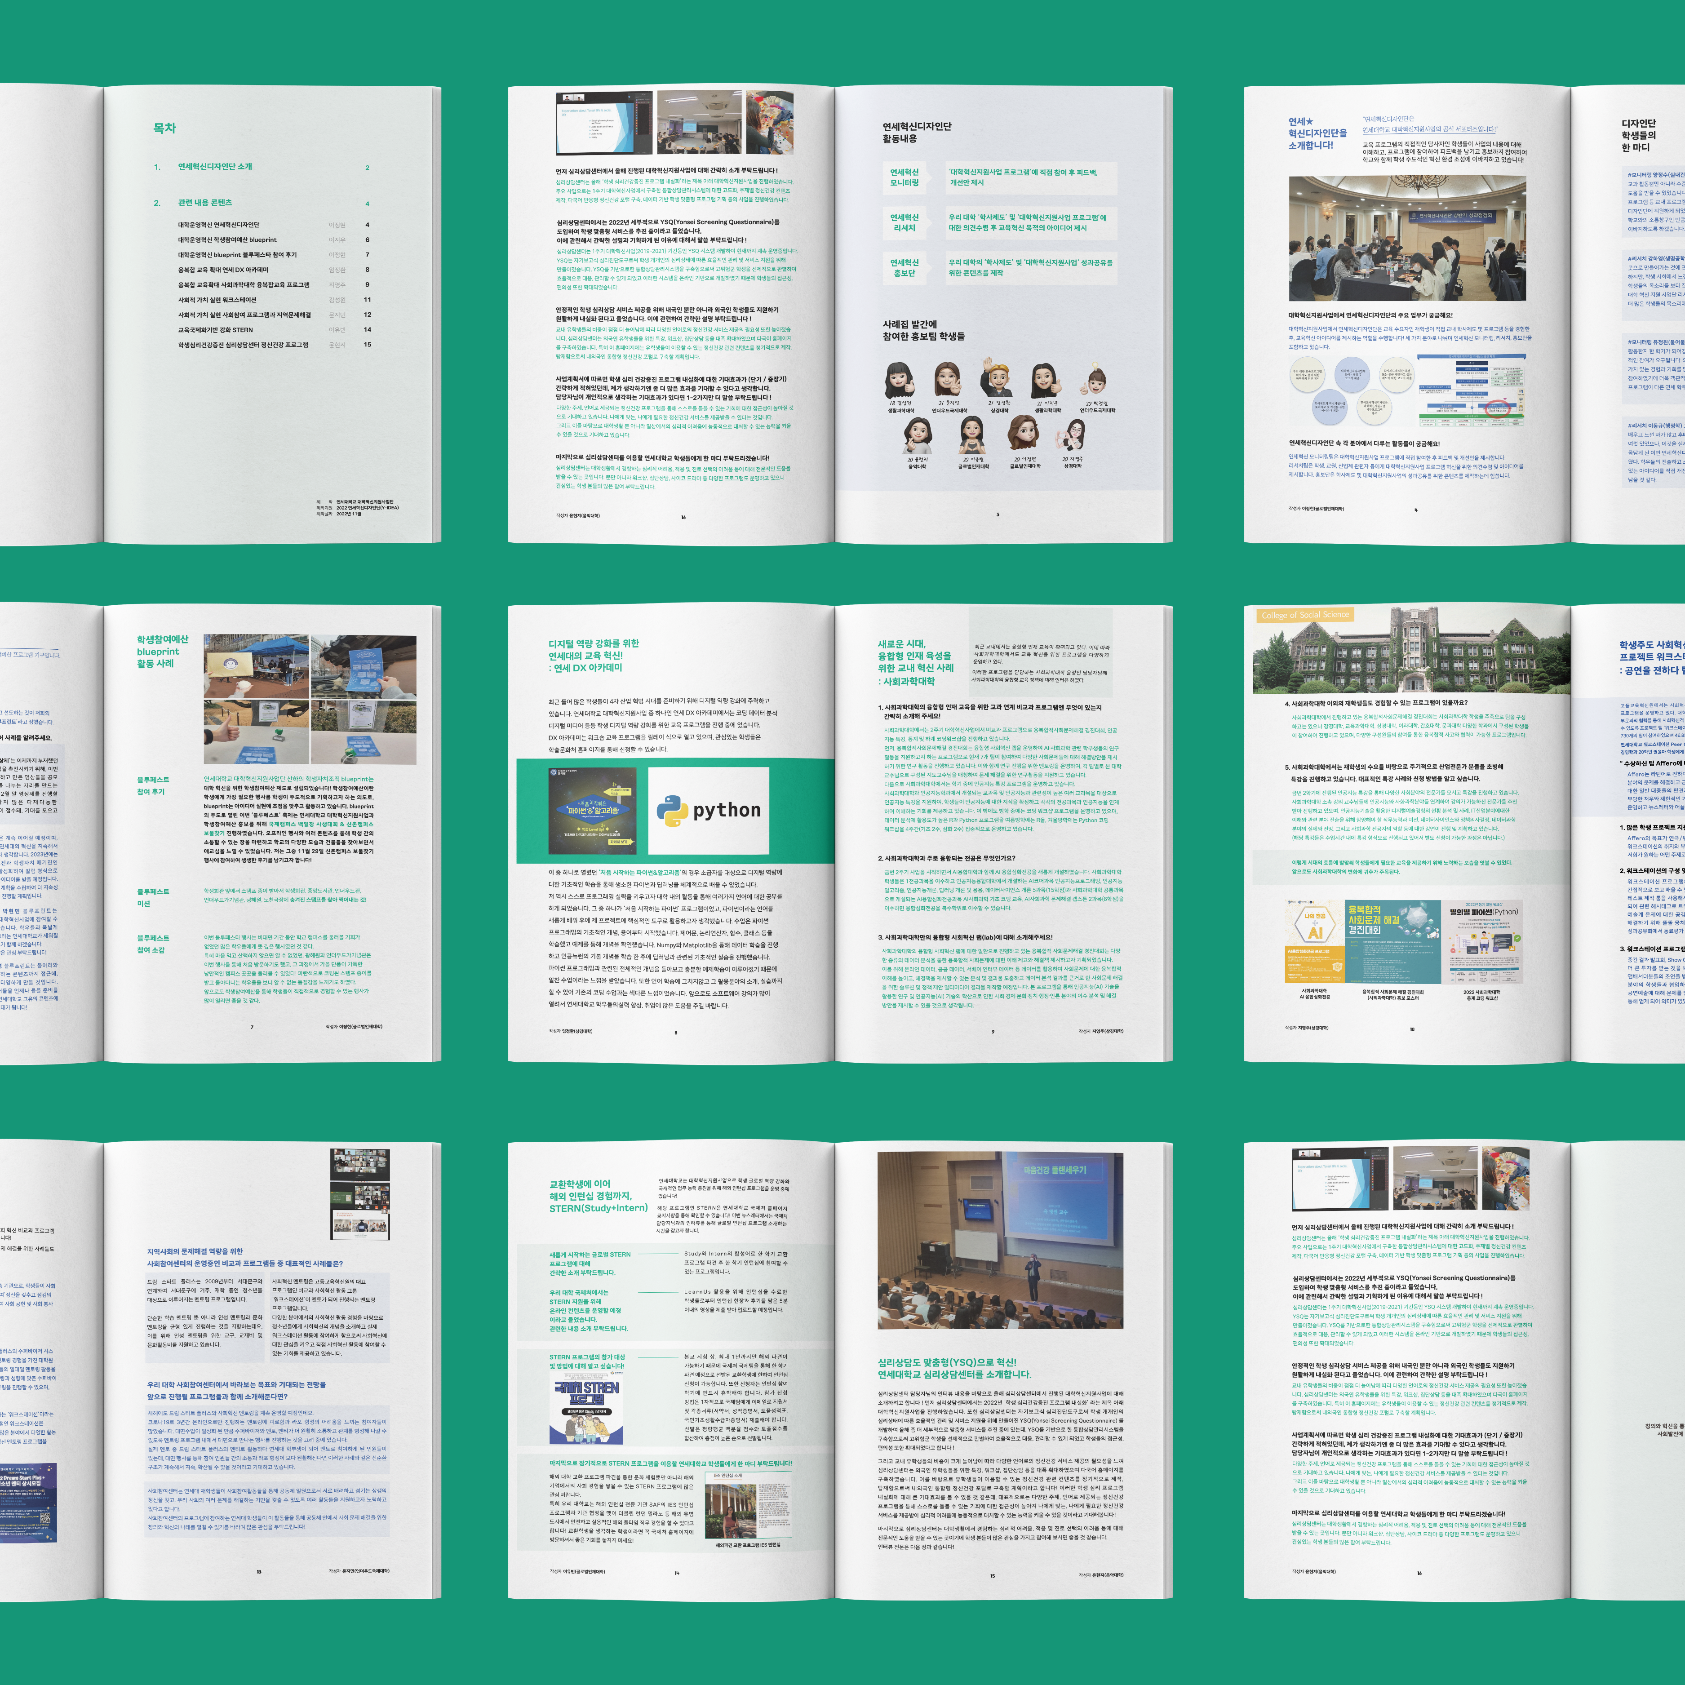Select heading '사례집 발간에 참여한 홍보팀 학생들'
1685x1685 pixels.
coord(924,330)
